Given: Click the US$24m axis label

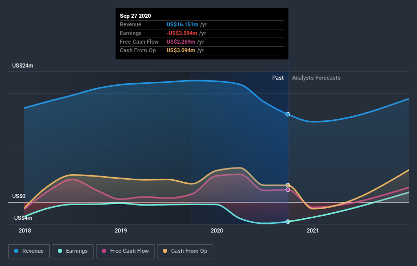Looking at the screenshot, I should coord(23,65).
